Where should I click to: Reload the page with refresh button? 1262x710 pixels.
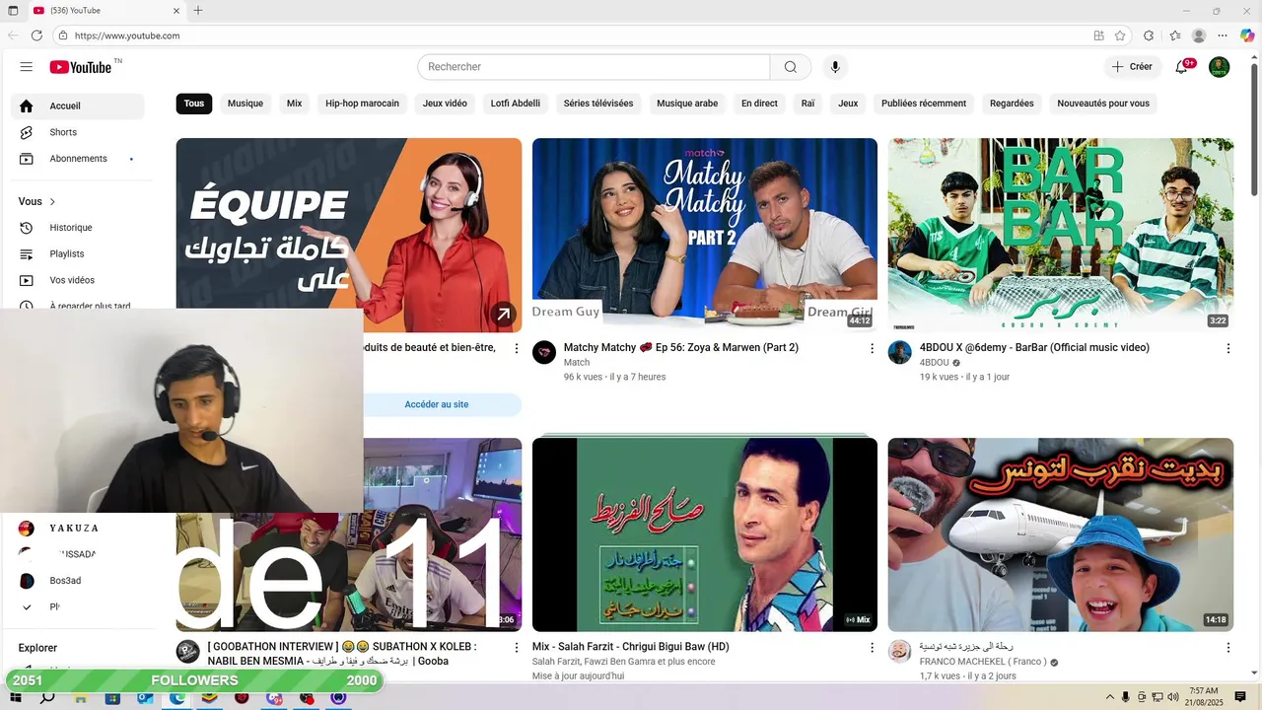coord(36,35)
